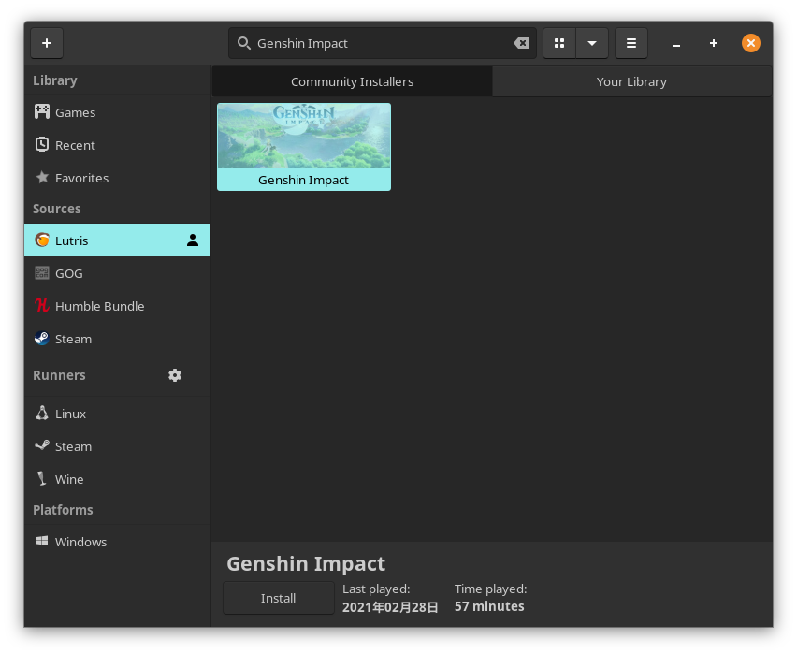797x654 pixels.
Task: Select the Windows platform
Action: click(x=118, y=542)
